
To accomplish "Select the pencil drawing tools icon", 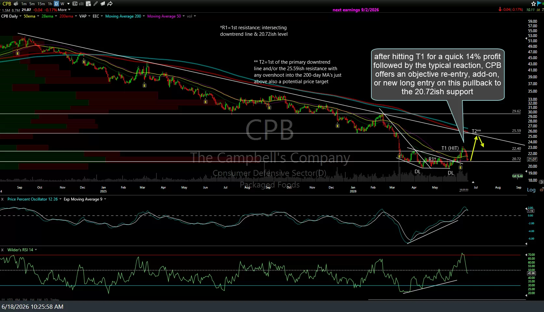I will pyautogui.click(x=96, y=4).
